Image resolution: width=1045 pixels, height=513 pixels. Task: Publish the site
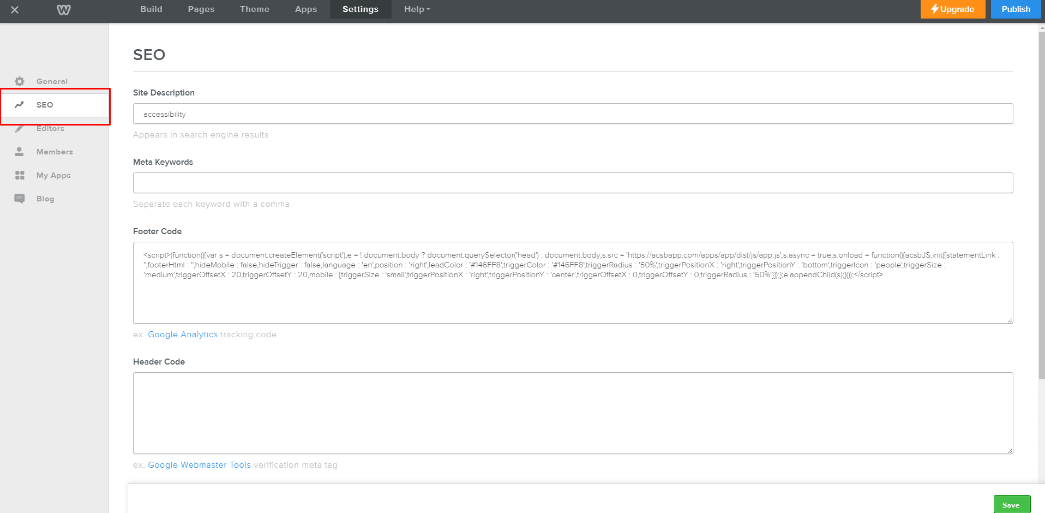(x=1016, y=9)
